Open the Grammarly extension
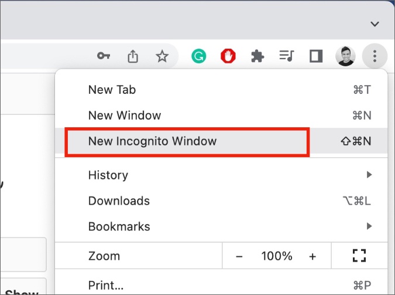395x295 pixels. coord(199,56)
